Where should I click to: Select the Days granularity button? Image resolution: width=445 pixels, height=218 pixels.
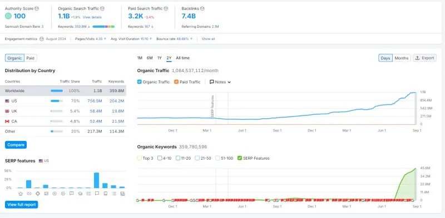point(385,58)
